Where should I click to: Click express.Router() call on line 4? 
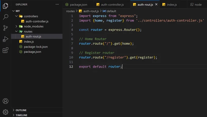tap(124, 30)
